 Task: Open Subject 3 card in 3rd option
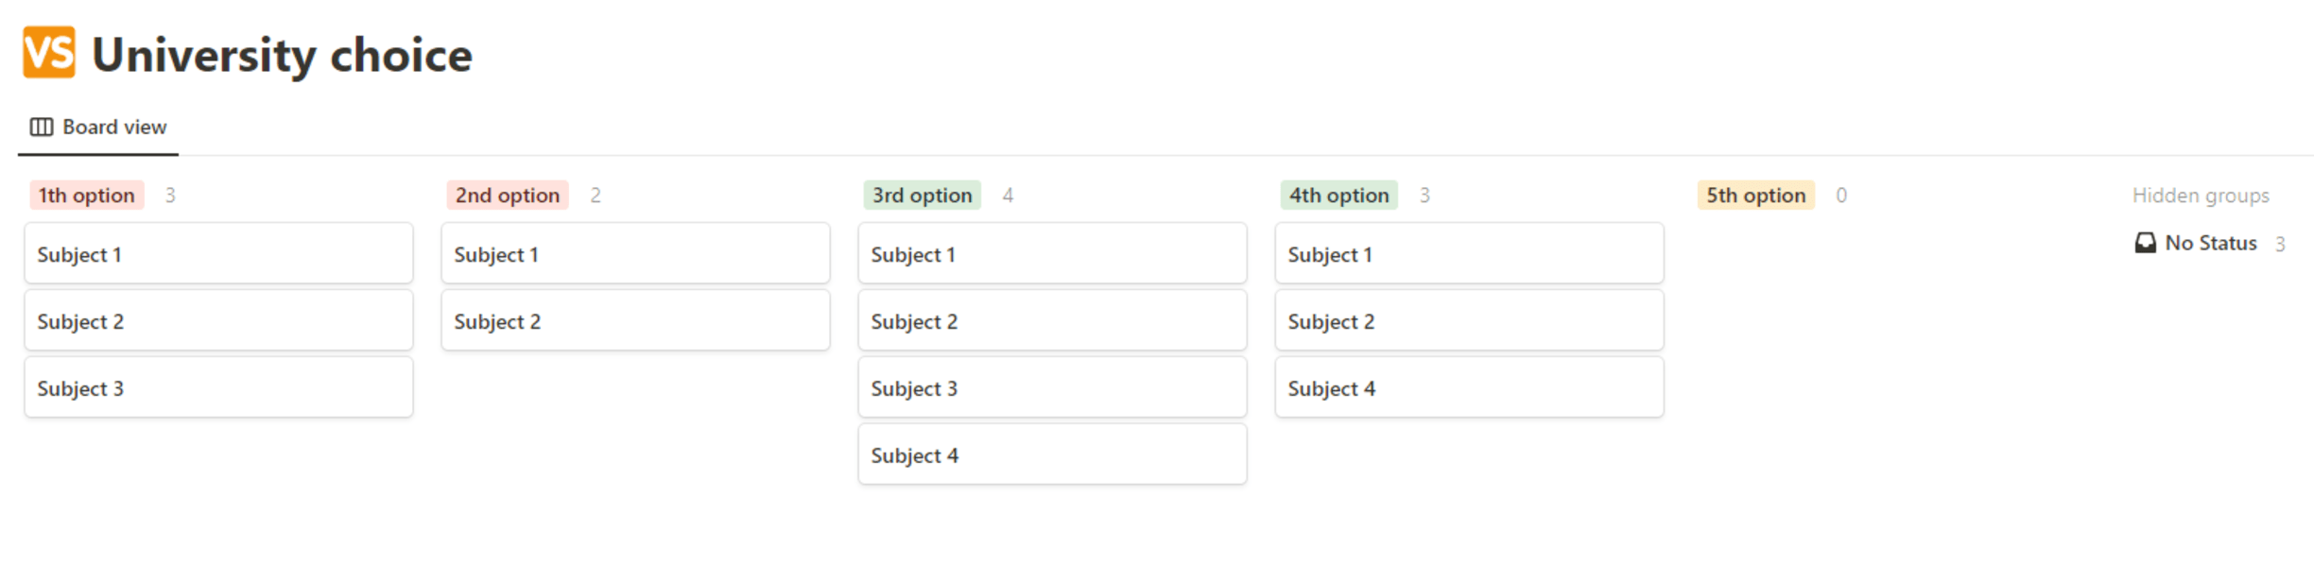click(x=1052, y=387)
